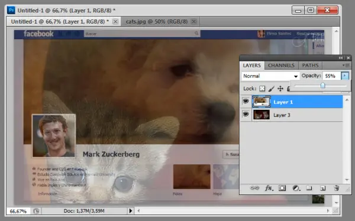Viewport: 355px width, 221px height.
Task: Delete layer trash icon
Action: (337, 188)
